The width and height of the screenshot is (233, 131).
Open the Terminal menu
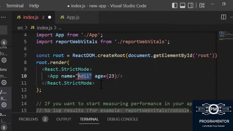[x=15, y=6]
